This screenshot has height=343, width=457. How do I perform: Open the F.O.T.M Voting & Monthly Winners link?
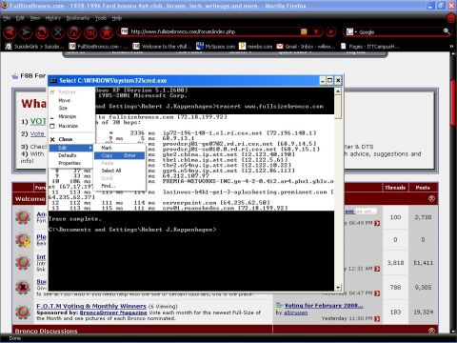91,306
